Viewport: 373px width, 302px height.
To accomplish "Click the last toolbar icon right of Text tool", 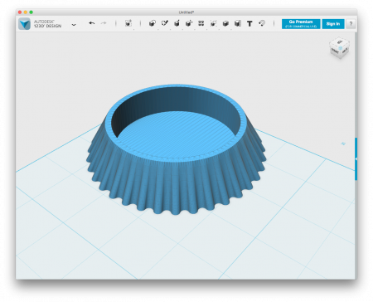I will [x=262, y=23].
